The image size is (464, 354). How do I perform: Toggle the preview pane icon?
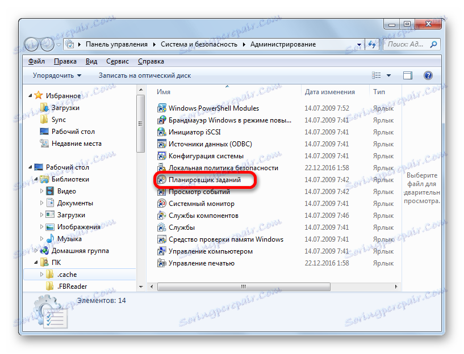click(407, 75)
